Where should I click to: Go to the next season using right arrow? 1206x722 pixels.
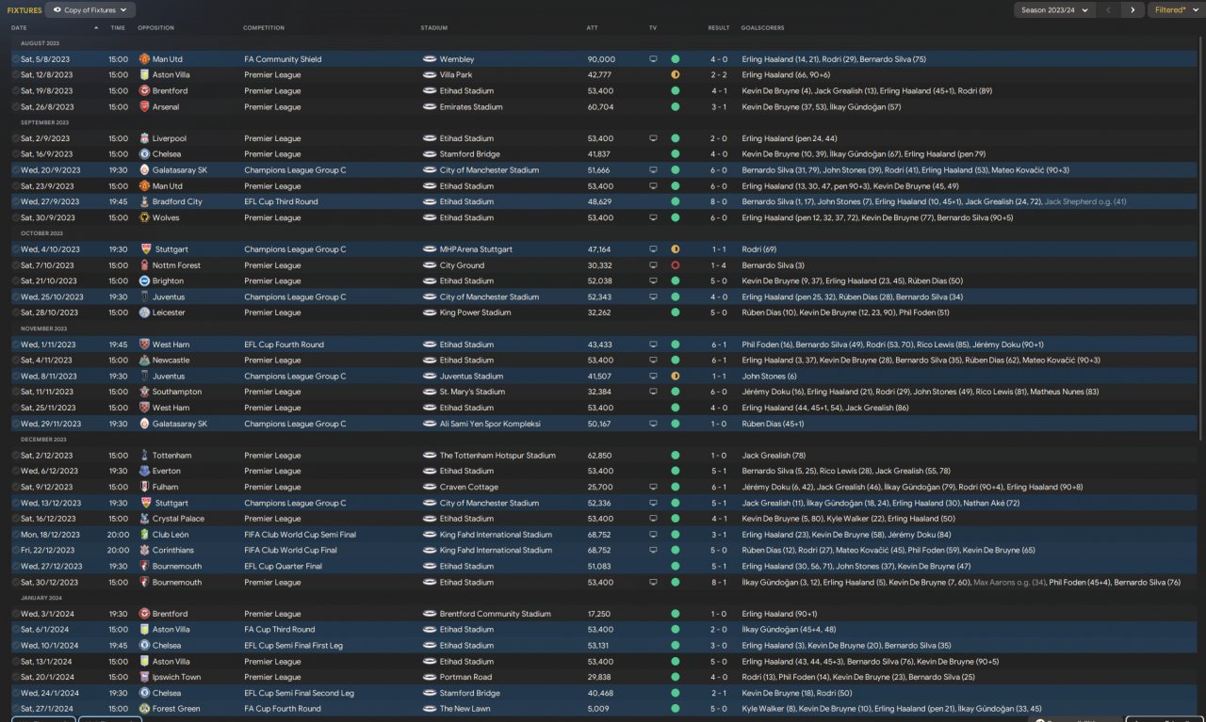coord(1133,10)
